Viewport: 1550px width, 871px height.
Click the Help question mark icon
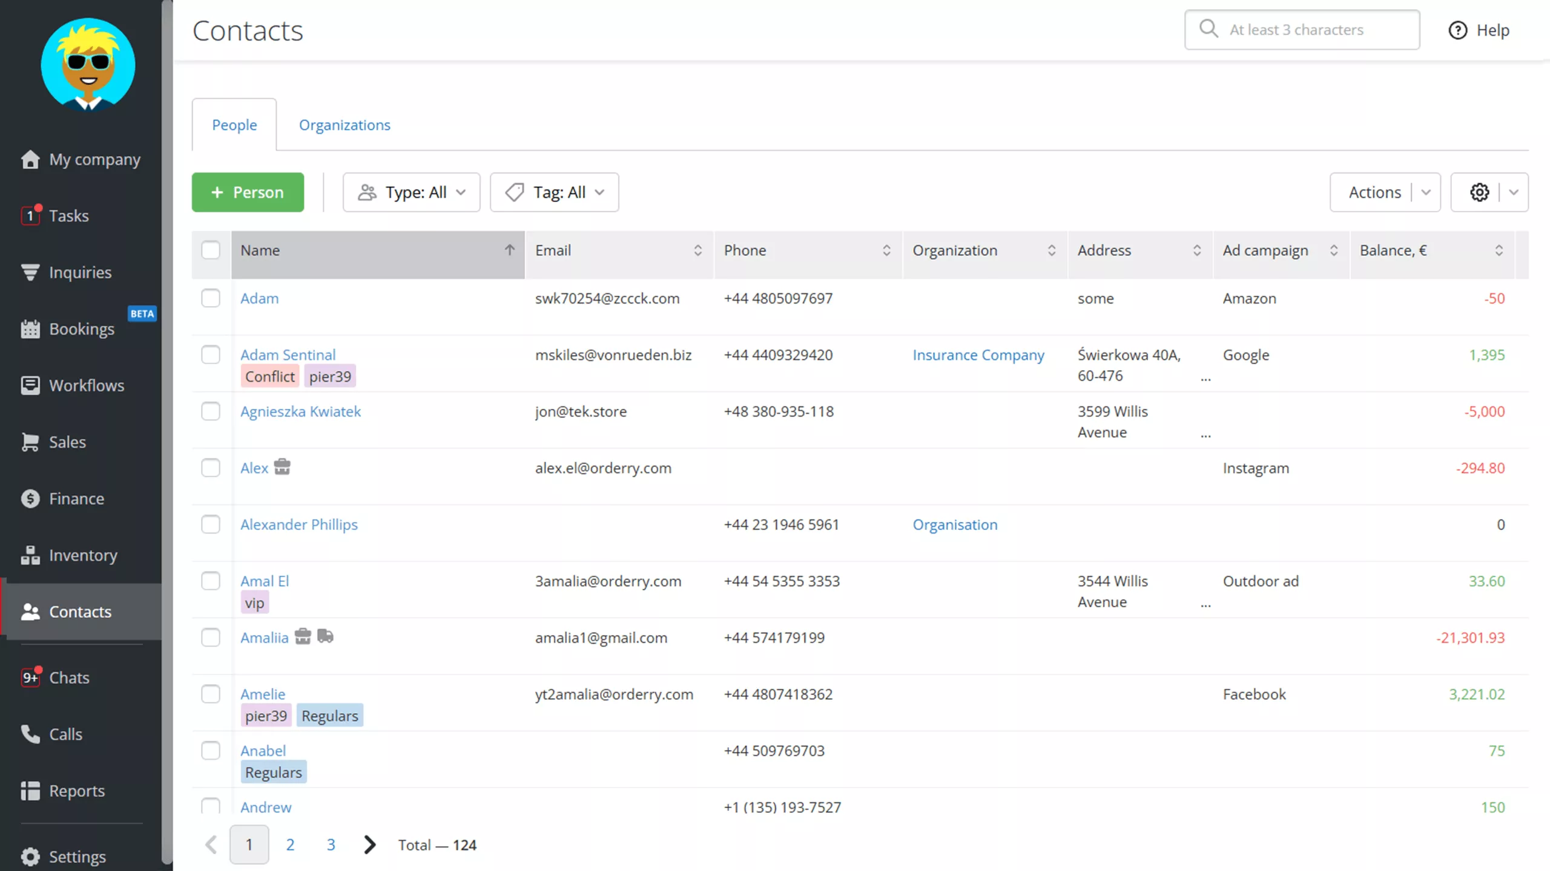point(1457,30)
